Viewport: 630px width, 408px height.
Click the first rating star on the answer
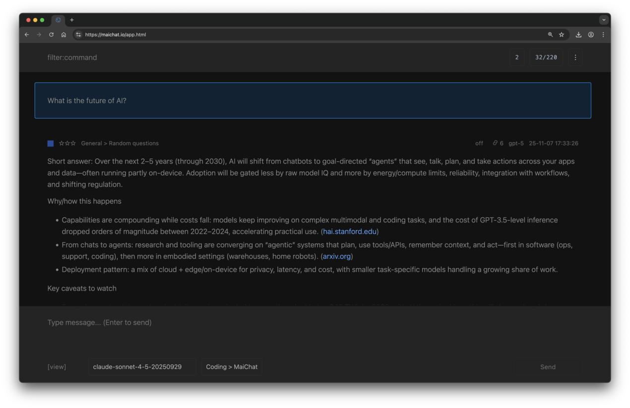click(x=61, y=143)
